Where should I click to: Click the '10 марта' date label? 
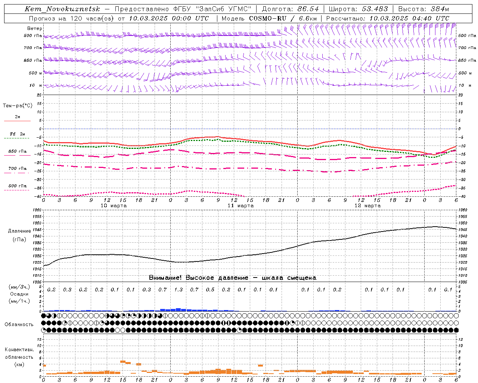[114, 206]
